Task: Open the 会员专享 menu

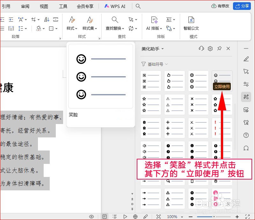Action: [84, 6]
